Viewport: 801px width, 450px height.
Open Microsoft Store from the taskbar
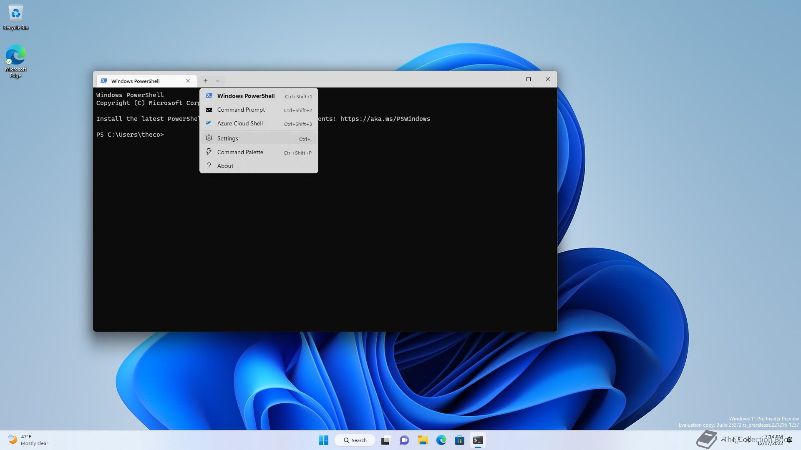(x=459, y=440)
